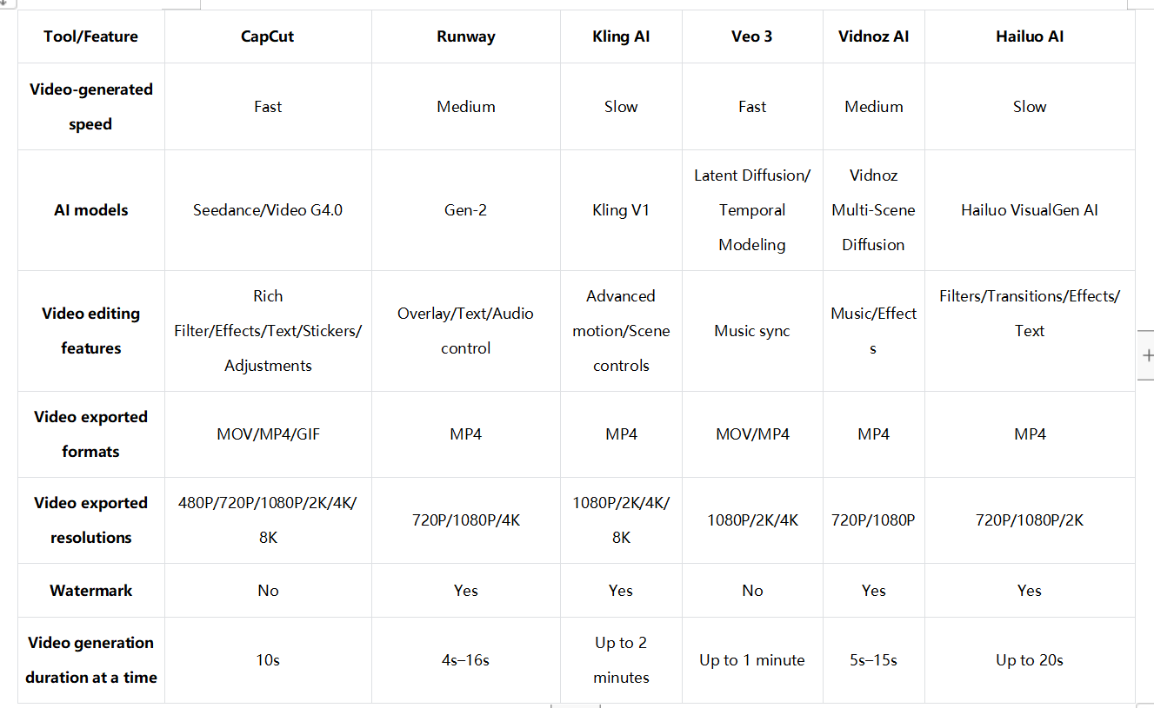Viewport: 1154px width, 708px height.
Task: Click the 'Up to 1 minute' cell
Action: [x=752, y=660]
